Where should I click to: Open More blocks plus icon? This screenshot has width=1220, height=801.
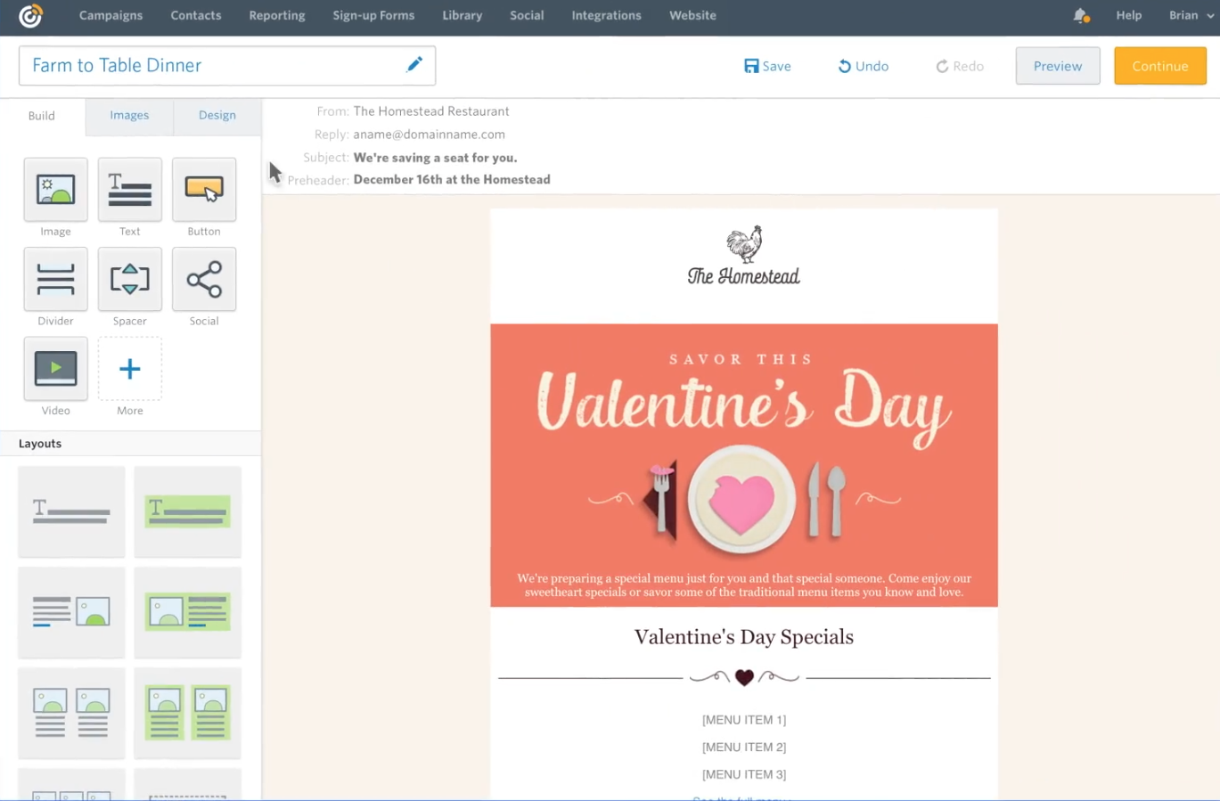(130, 368)
